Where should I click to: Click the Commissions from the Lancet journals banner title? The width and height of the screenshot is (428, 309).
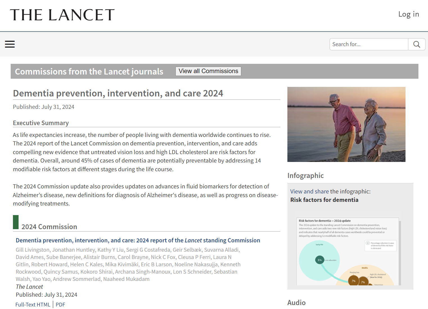pyautogui.click(x=89, y=71)
